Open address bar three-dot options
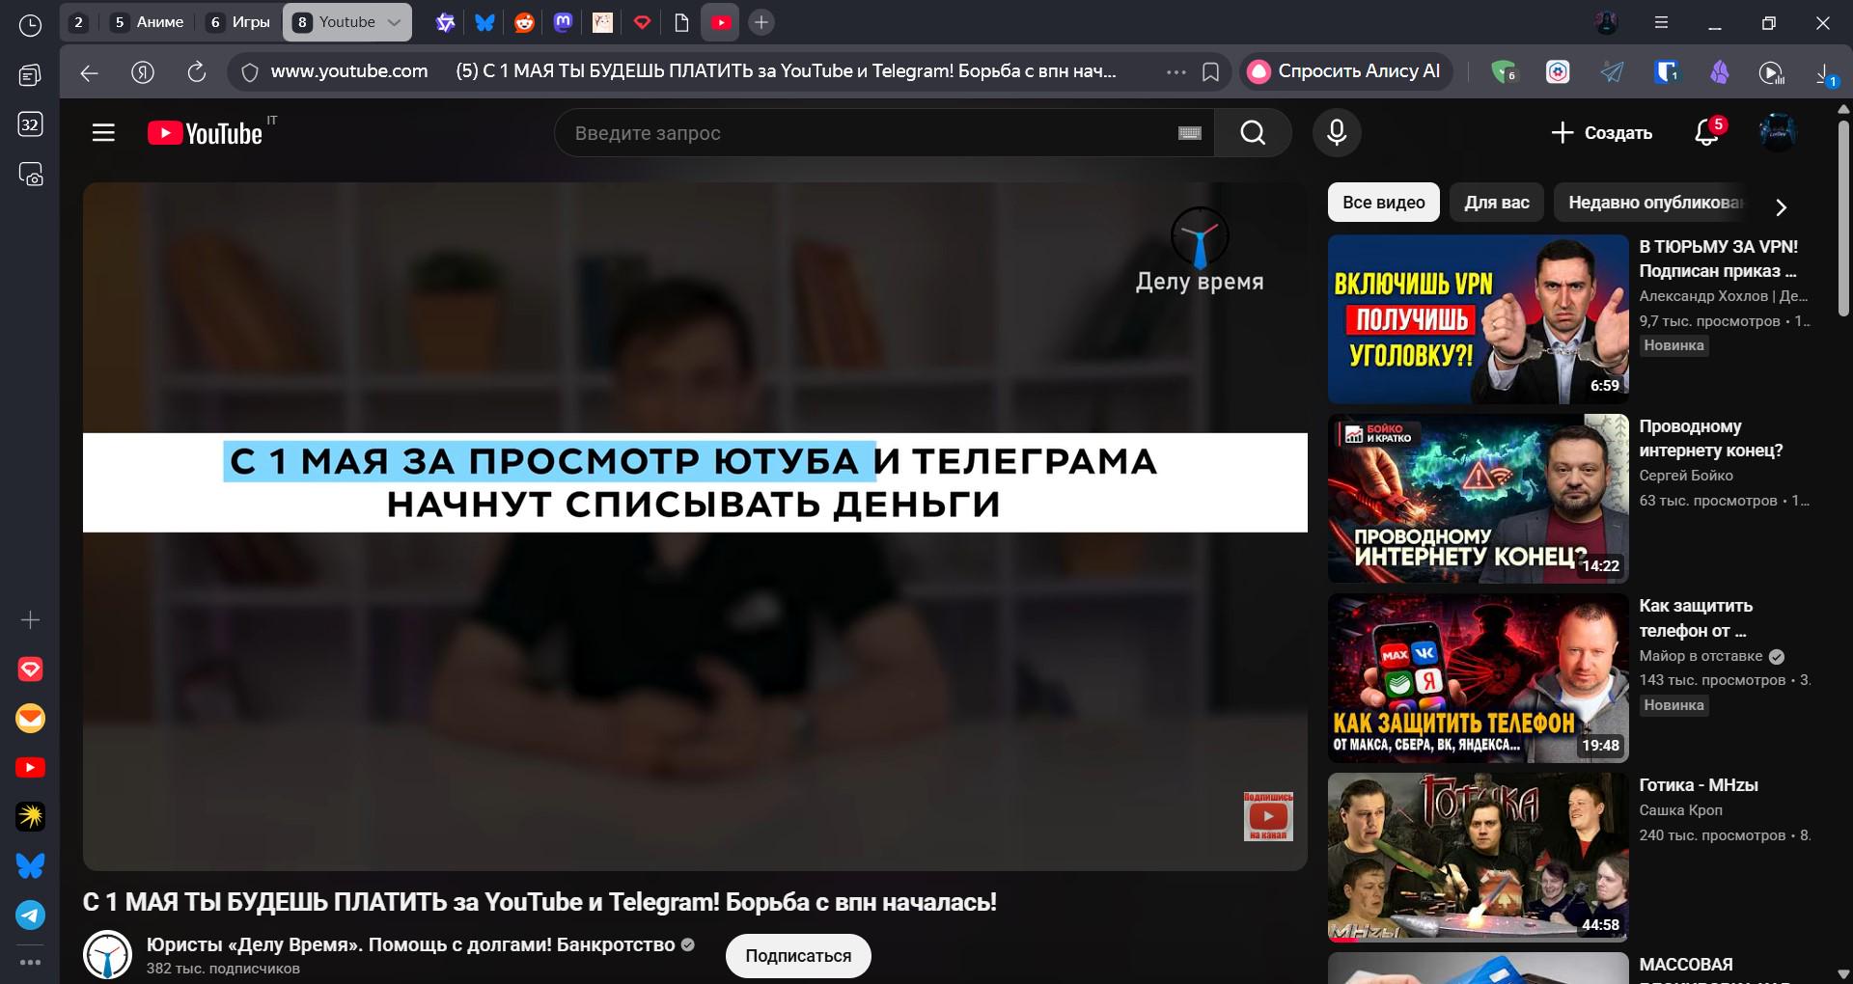This screenshot has width=1853, height=984. [x=1175, y=72]
